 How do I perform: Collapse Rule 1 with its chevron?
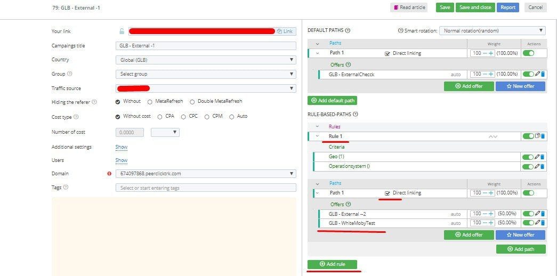pyautogui.click(x=318, y=136)
